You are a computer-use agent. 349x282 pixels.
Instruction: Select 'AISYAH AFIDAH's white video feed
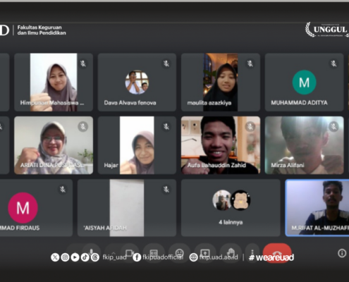[x=127, y=208]
